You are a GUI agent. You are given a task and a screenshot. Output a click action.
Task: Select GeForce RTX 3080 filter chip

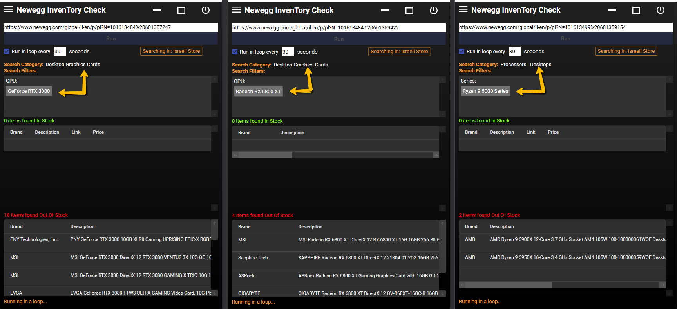pyautogui.click(x=29, y=91)
